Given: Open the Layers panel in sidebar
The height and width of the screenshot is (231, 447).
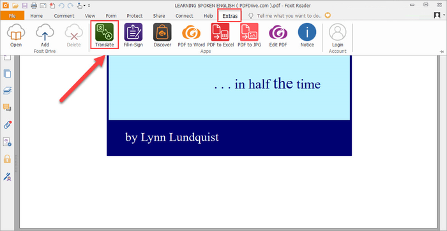Looking at the screenshot, I should [x=7, y=90].
